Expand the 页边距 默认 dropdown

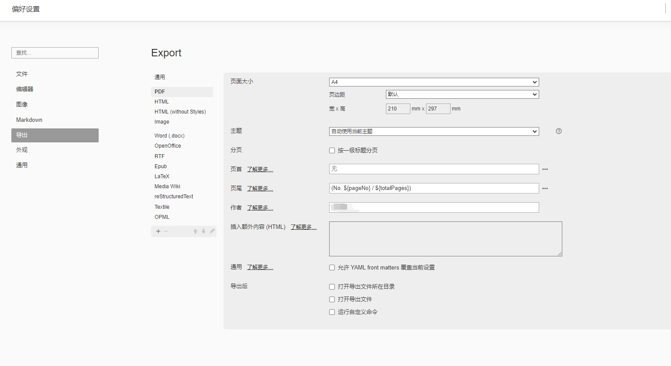462,94
